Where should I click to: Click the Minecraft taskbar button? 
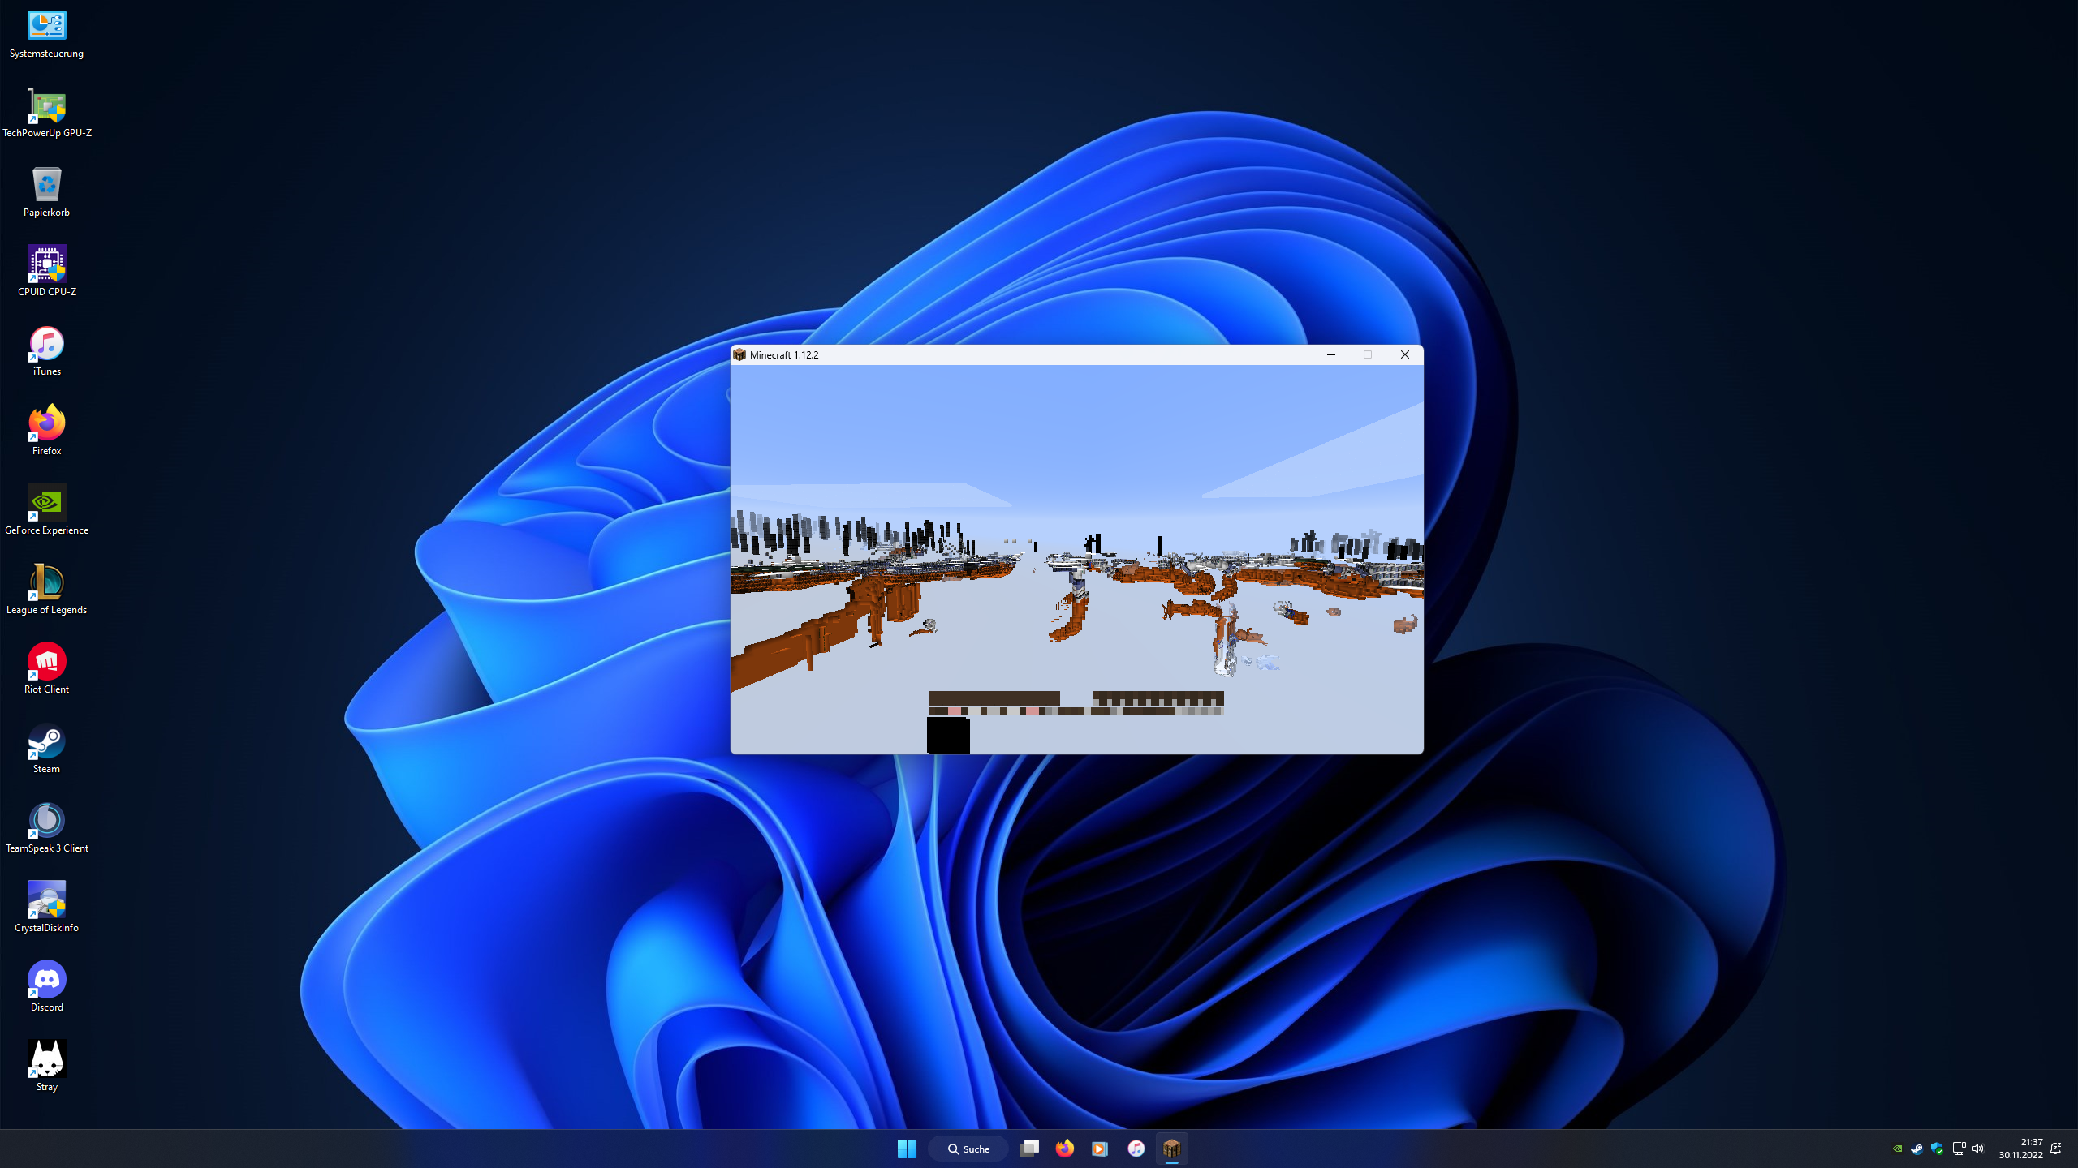[1171, 1149]
